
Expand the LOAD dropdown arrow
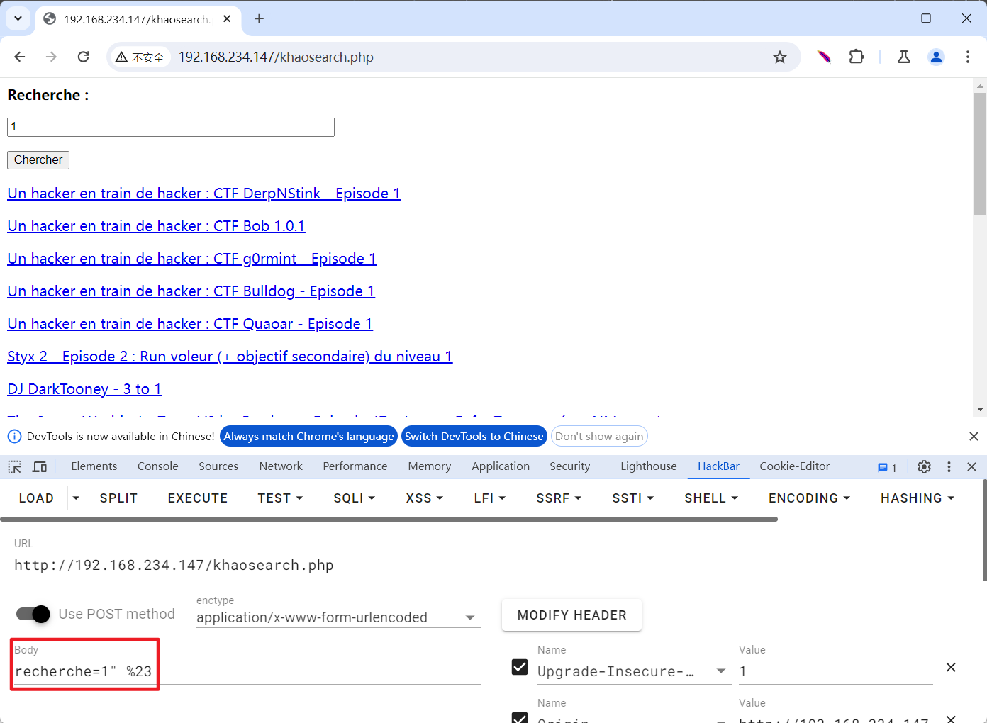[x=76, y=498]
